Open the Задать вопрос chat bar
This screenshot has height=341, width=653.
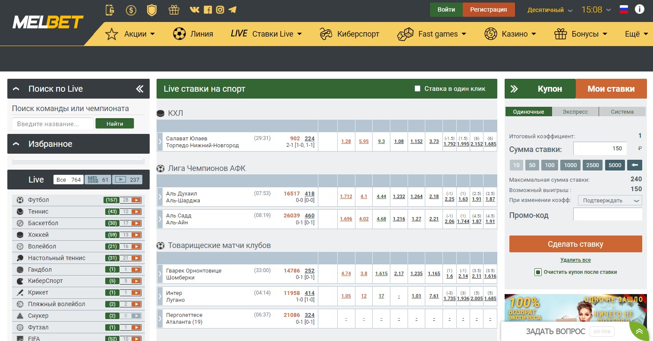coord(569,331)
